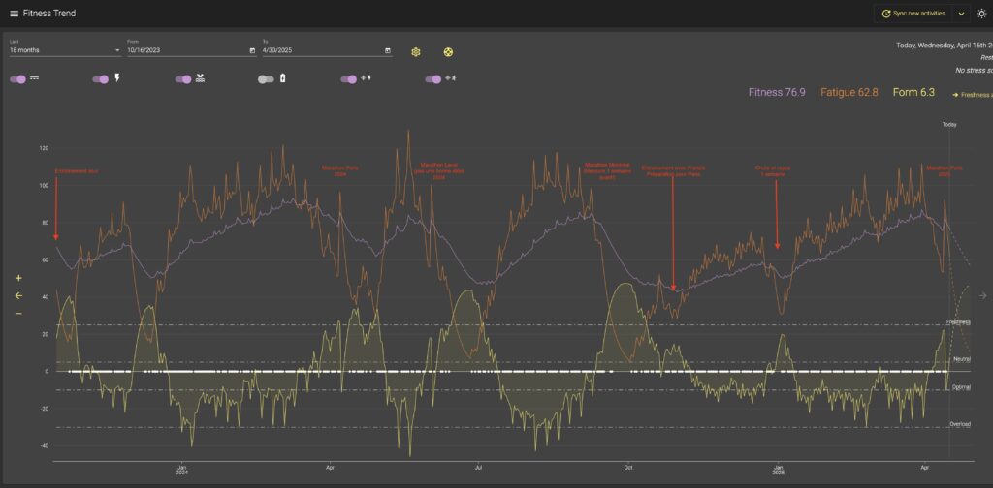Image resolution: width=993 pixels, height=488 pixels.
Task: Switch theme with the sun icon
Action: coord(981,14)
